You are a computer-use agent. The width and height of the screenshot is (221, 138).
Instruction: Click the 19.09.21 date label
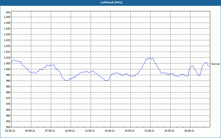[129, 131]
